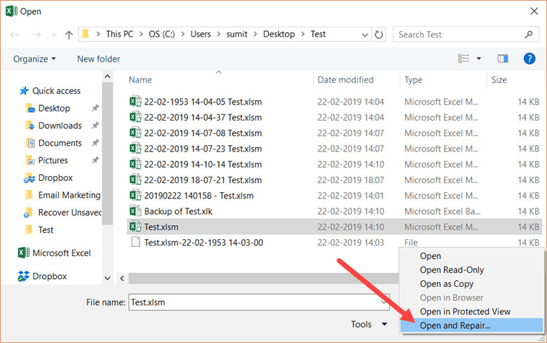Open the Organize dropdown menu
Screen dimensions: 547x343
click(34, 59)
